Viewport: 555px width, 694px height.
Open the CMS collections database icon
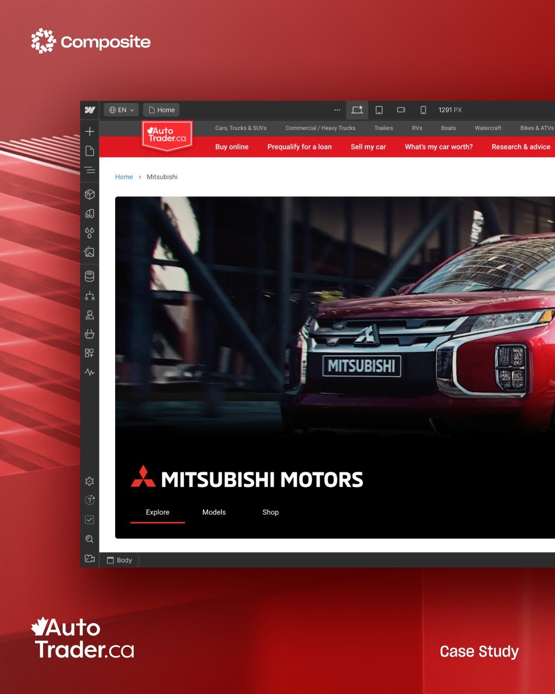89,277
